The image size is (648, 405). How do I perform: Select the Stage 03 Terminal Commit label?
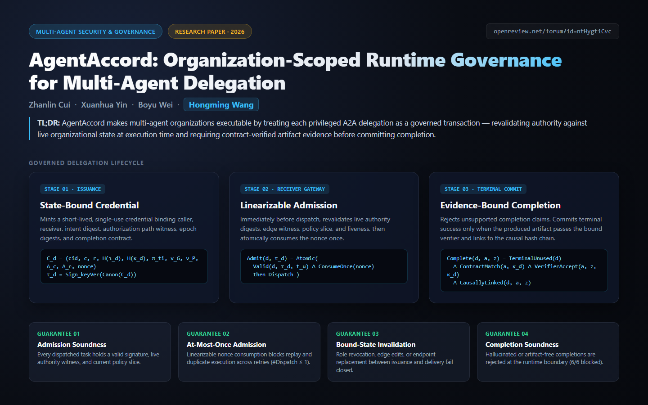pyautogui.click(x=483, y=189)
